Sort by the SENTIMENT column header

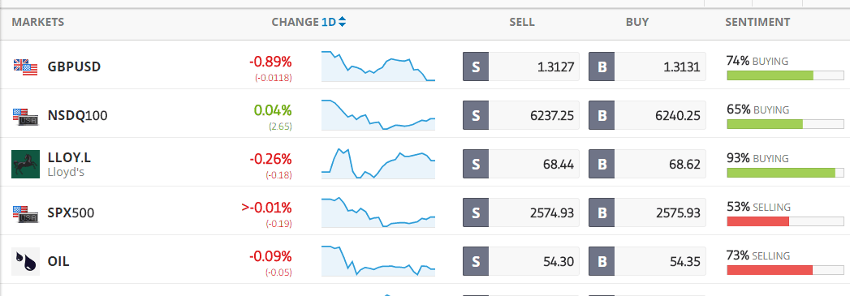click(757, 22)
